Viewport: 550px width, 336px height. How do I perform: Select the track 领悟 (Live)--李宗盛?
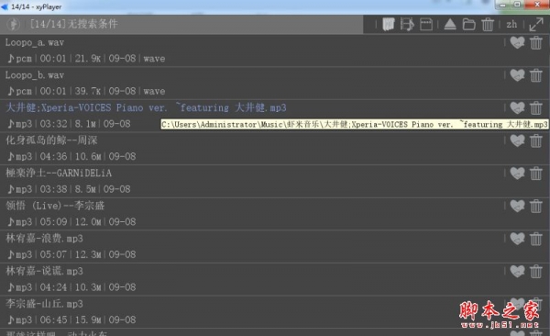coord(55,206)
